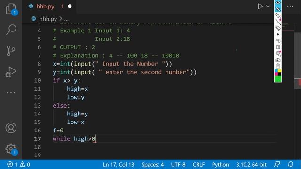Open the Explorer view in activity bar

pyautogui.click(x=11, y=9)
